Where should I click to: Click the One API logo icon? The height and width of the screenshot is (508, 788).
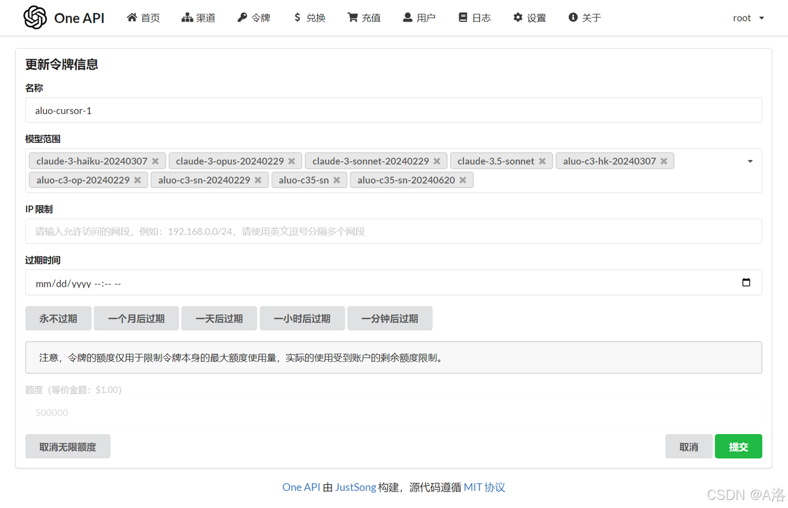click(x=35, y=17)
